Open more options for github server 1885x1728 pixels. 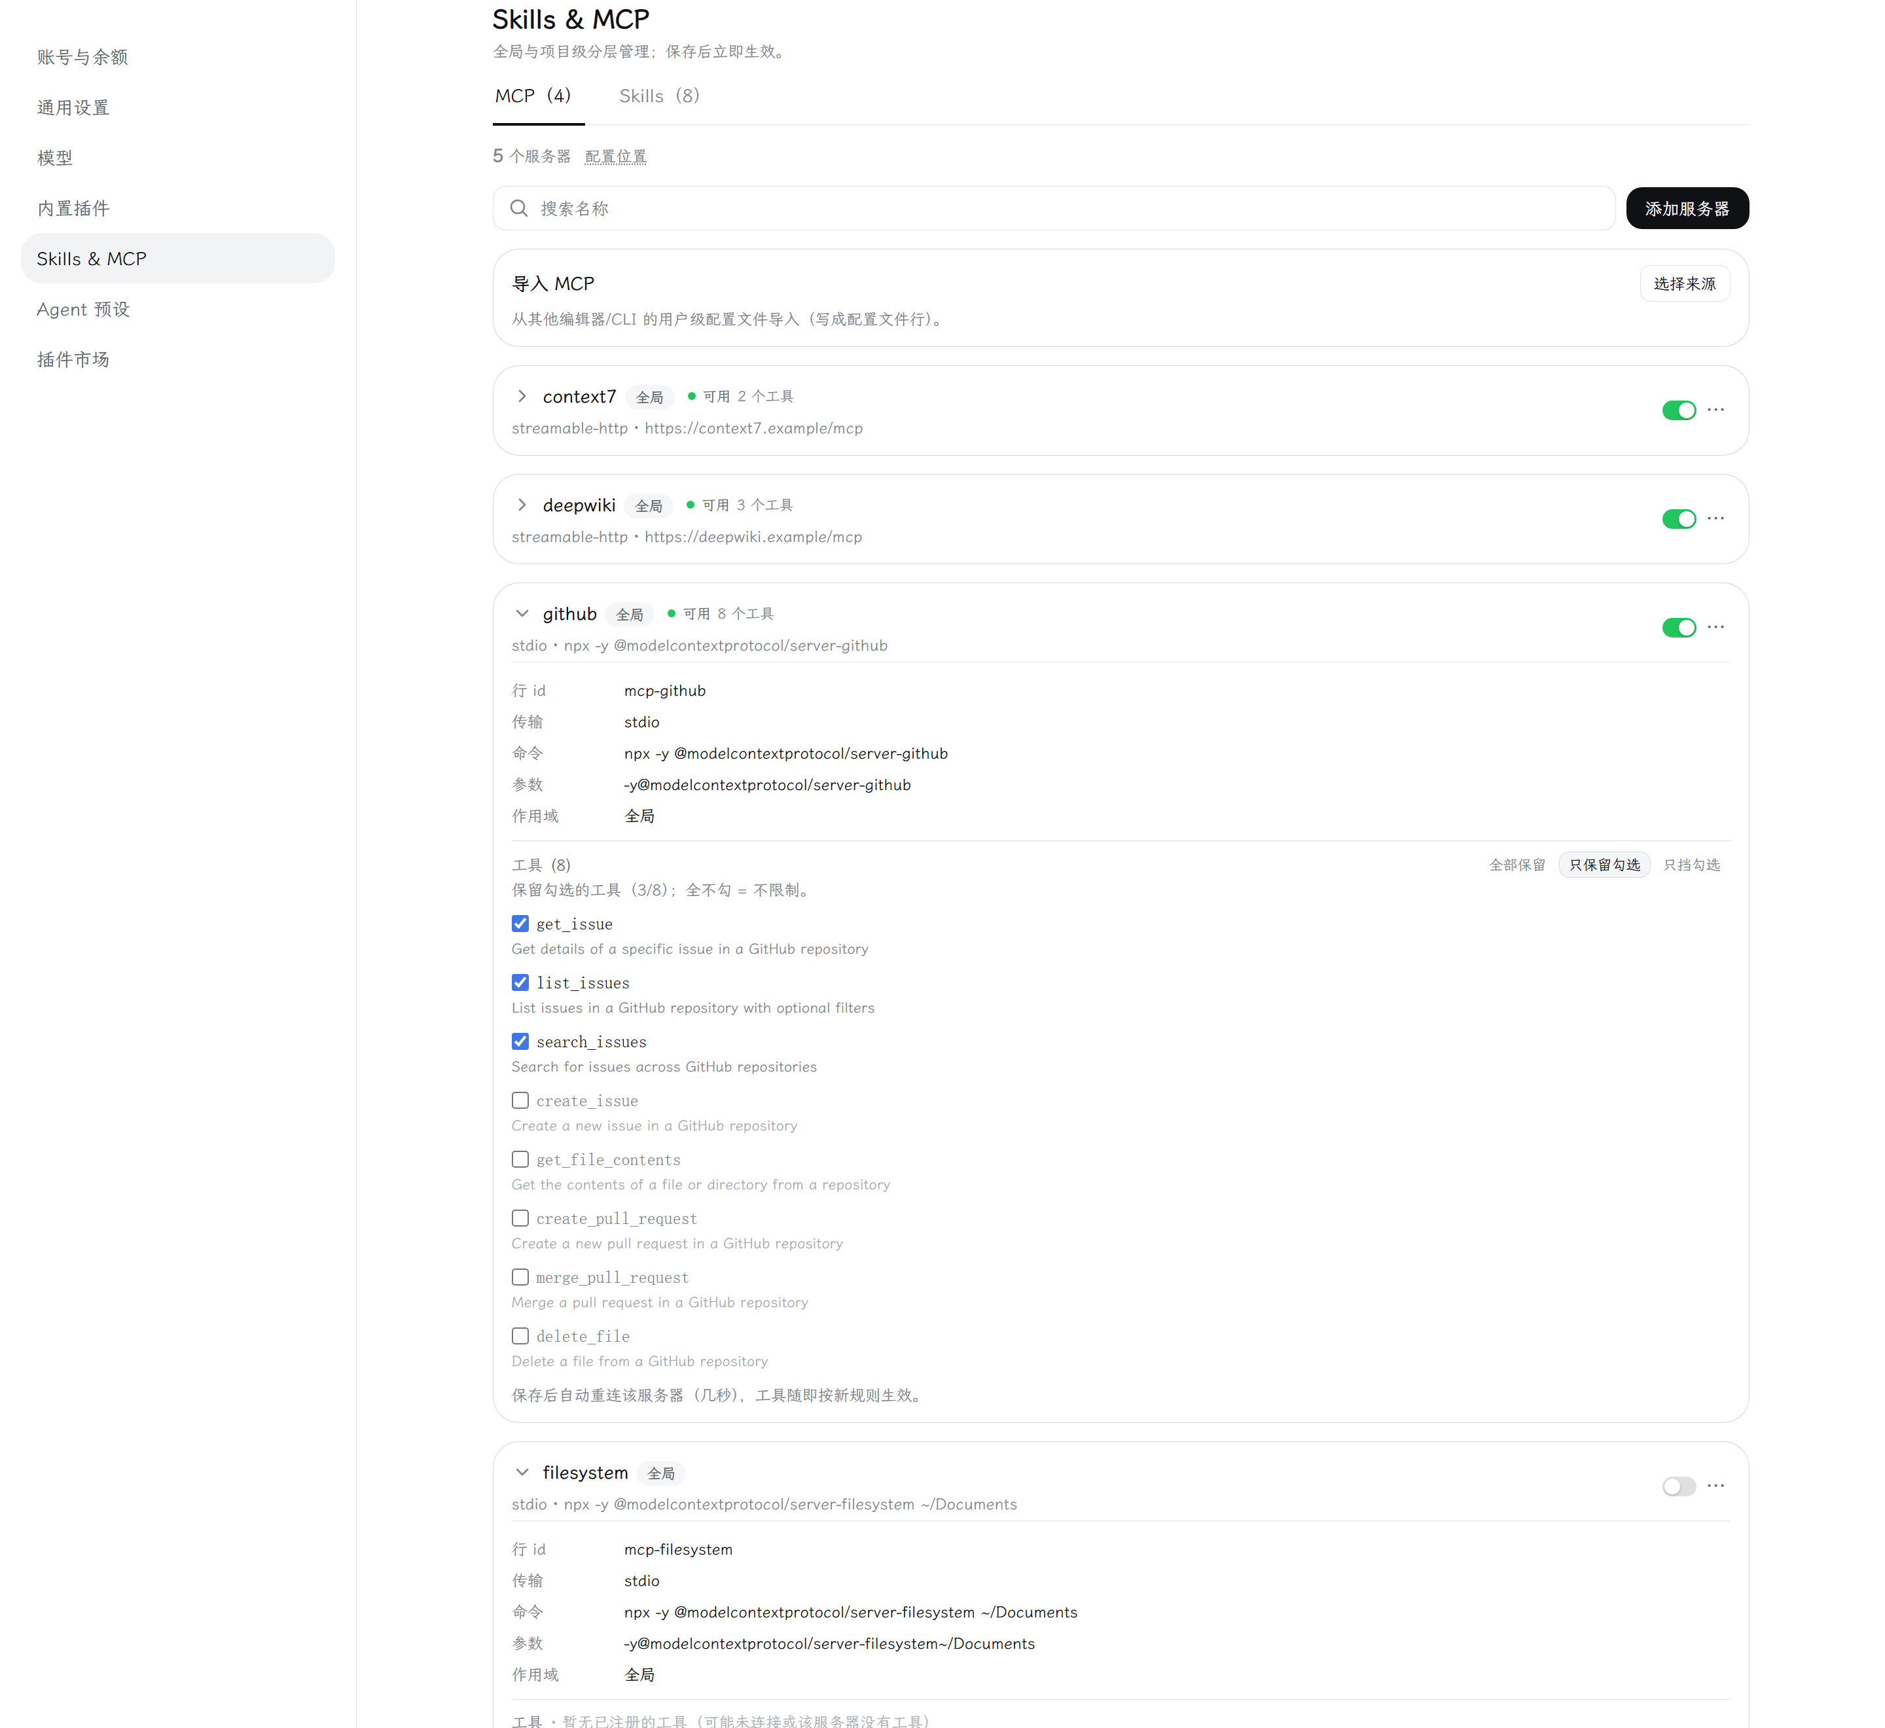pos(1715,626)
